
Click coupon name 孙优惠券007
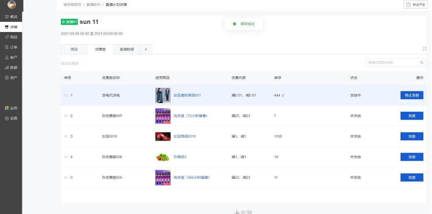pyautogui.click(x=112, y=116)
